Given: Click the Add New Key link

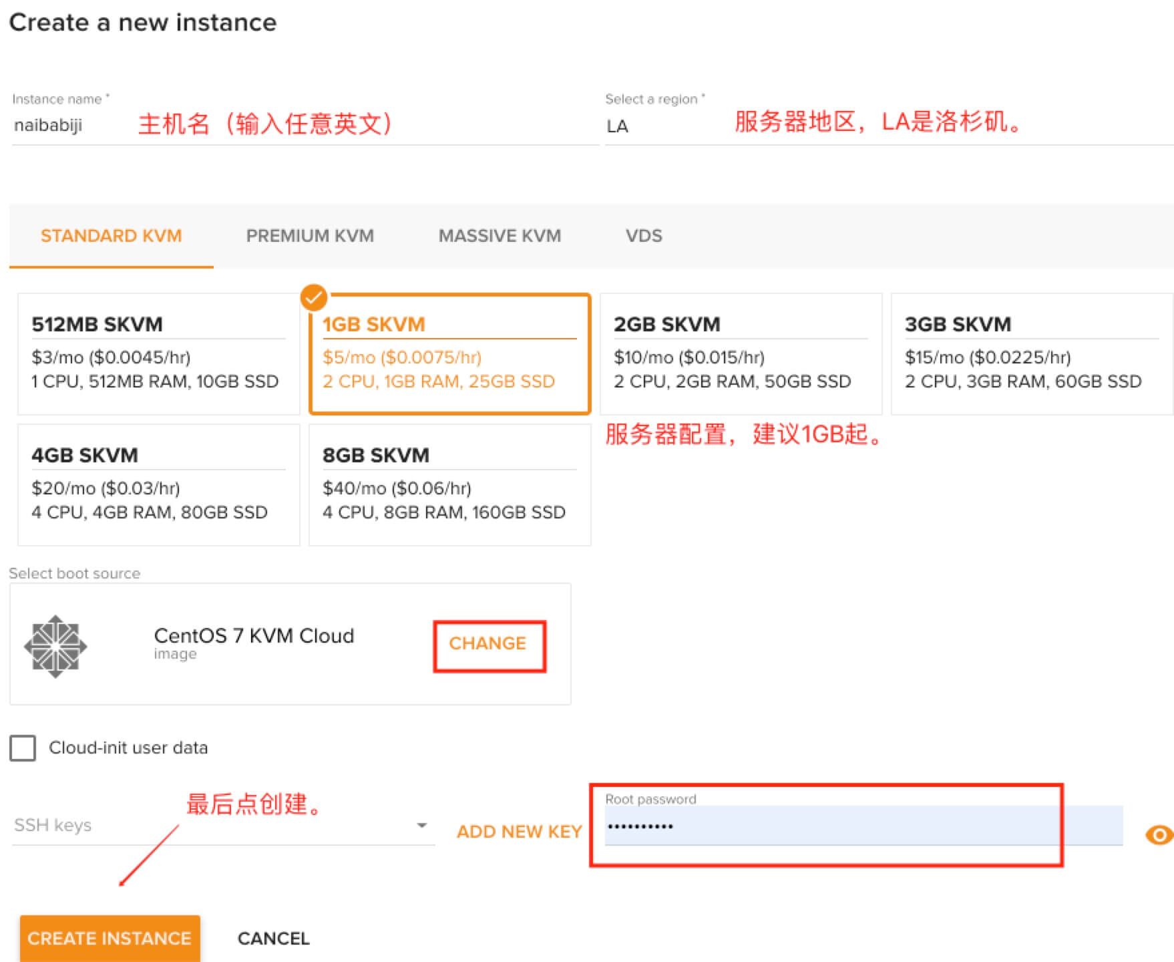Looking at the screenshot, I should [x=519, y=832].
